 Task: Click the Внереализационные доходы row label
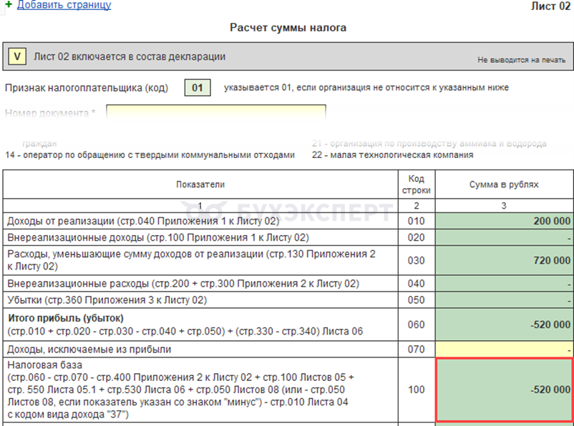(x=158, y=238)
